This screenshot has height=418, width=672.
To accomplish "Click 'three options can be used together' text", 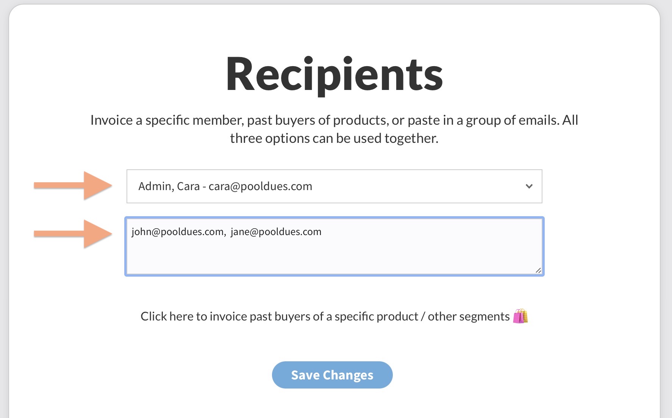I will (x=334, y=138).
